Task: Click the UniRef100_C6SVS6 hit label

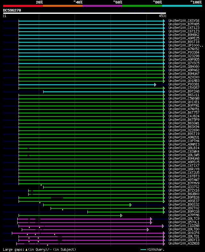Action: (184, 21)
